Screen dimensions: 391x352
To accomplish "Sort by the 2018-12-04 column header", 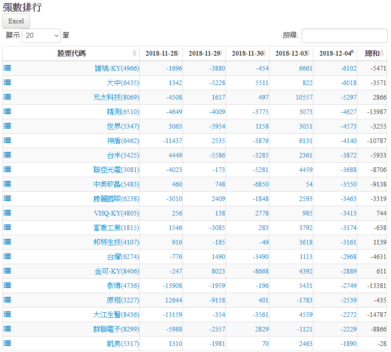I will [x=335, y=53].
